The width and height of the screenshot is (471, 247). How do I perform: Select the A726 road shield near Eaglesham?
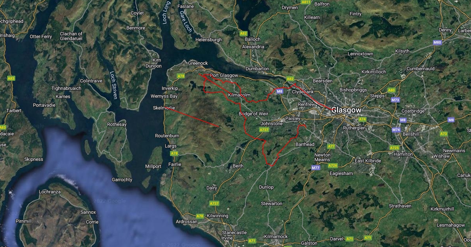pos(333,165)
